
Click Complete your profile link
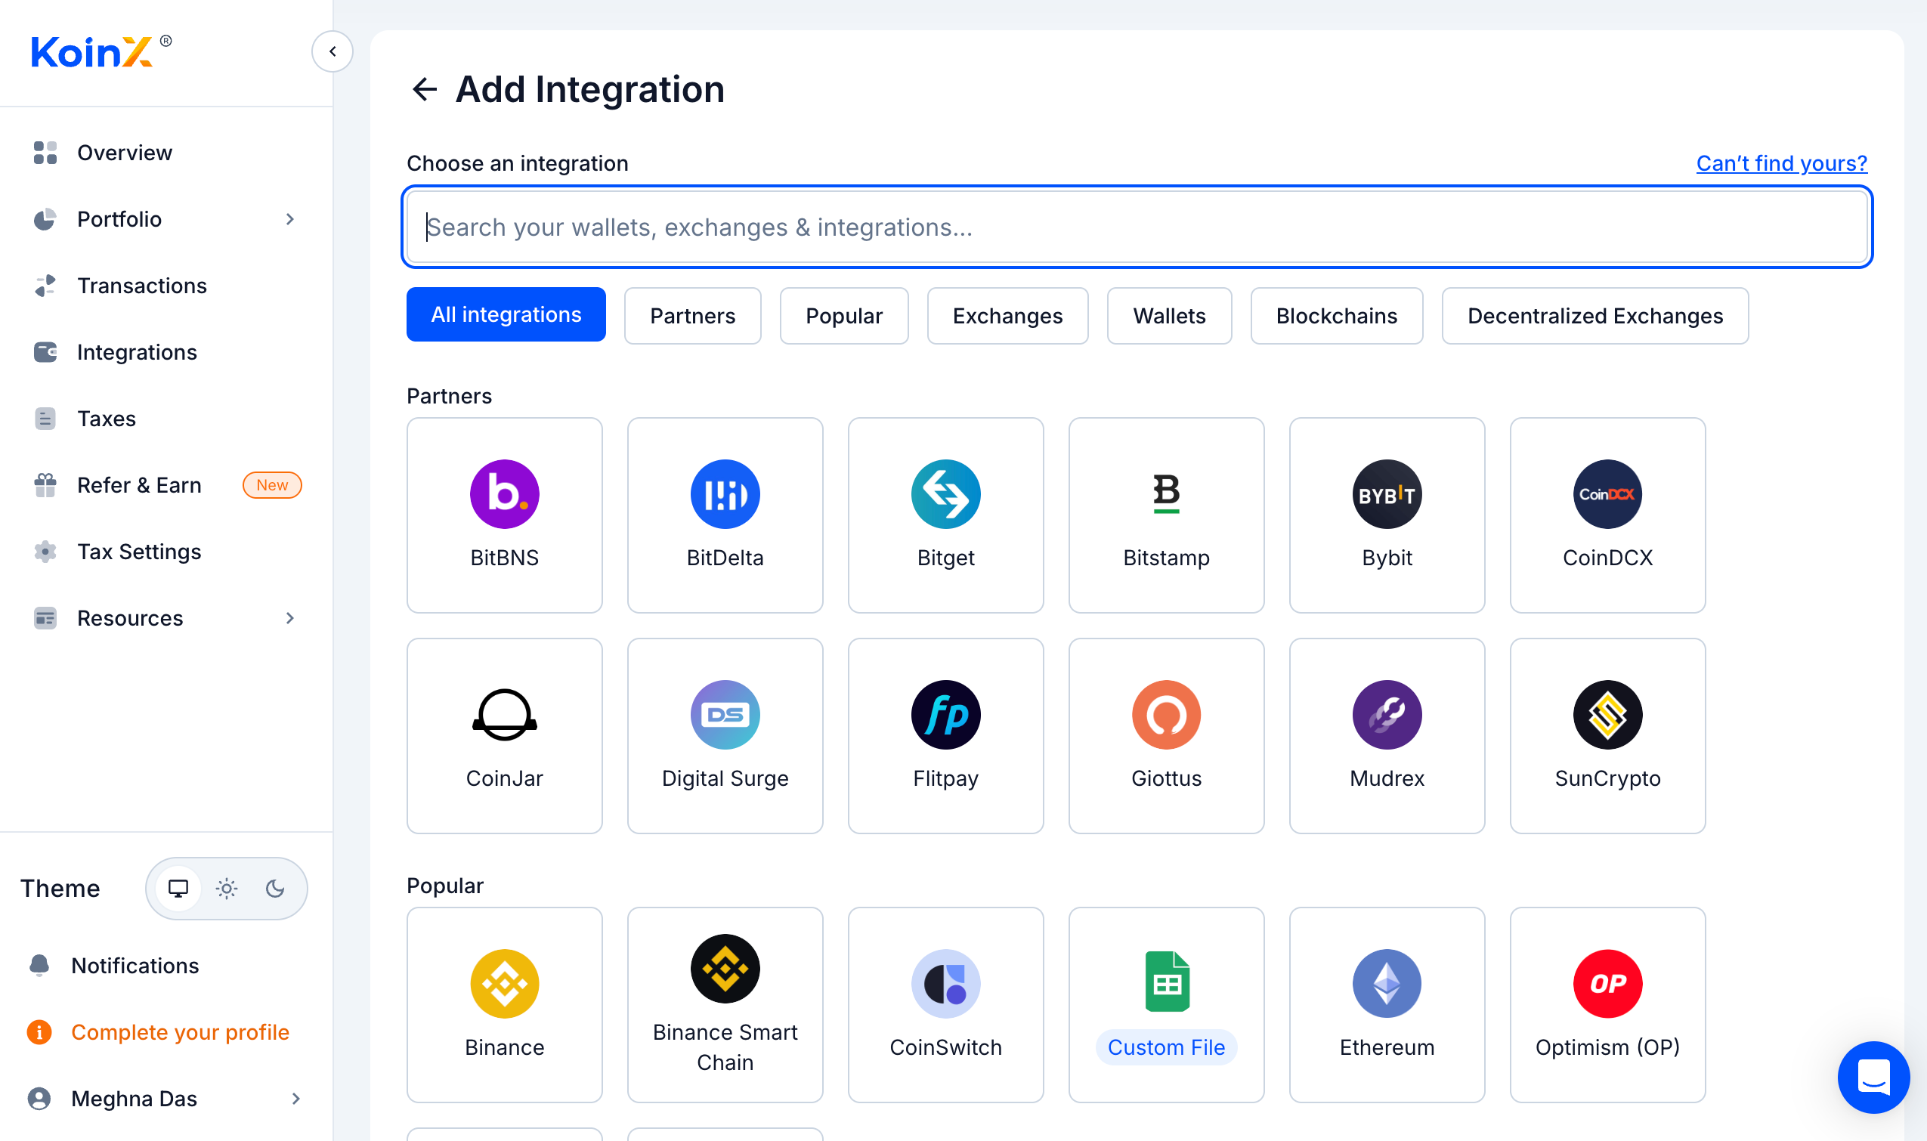(180, 1032)
